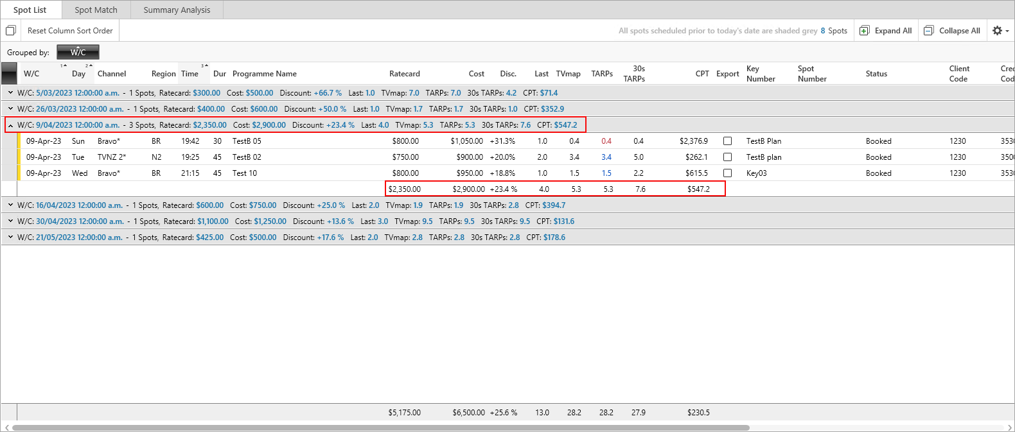The width and height of the screenshot is (1015, 432).
Task: Sort by the Last column header
Action: click(x=542, y=74)
